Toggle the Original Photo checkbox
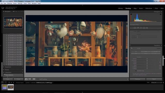 131,25
